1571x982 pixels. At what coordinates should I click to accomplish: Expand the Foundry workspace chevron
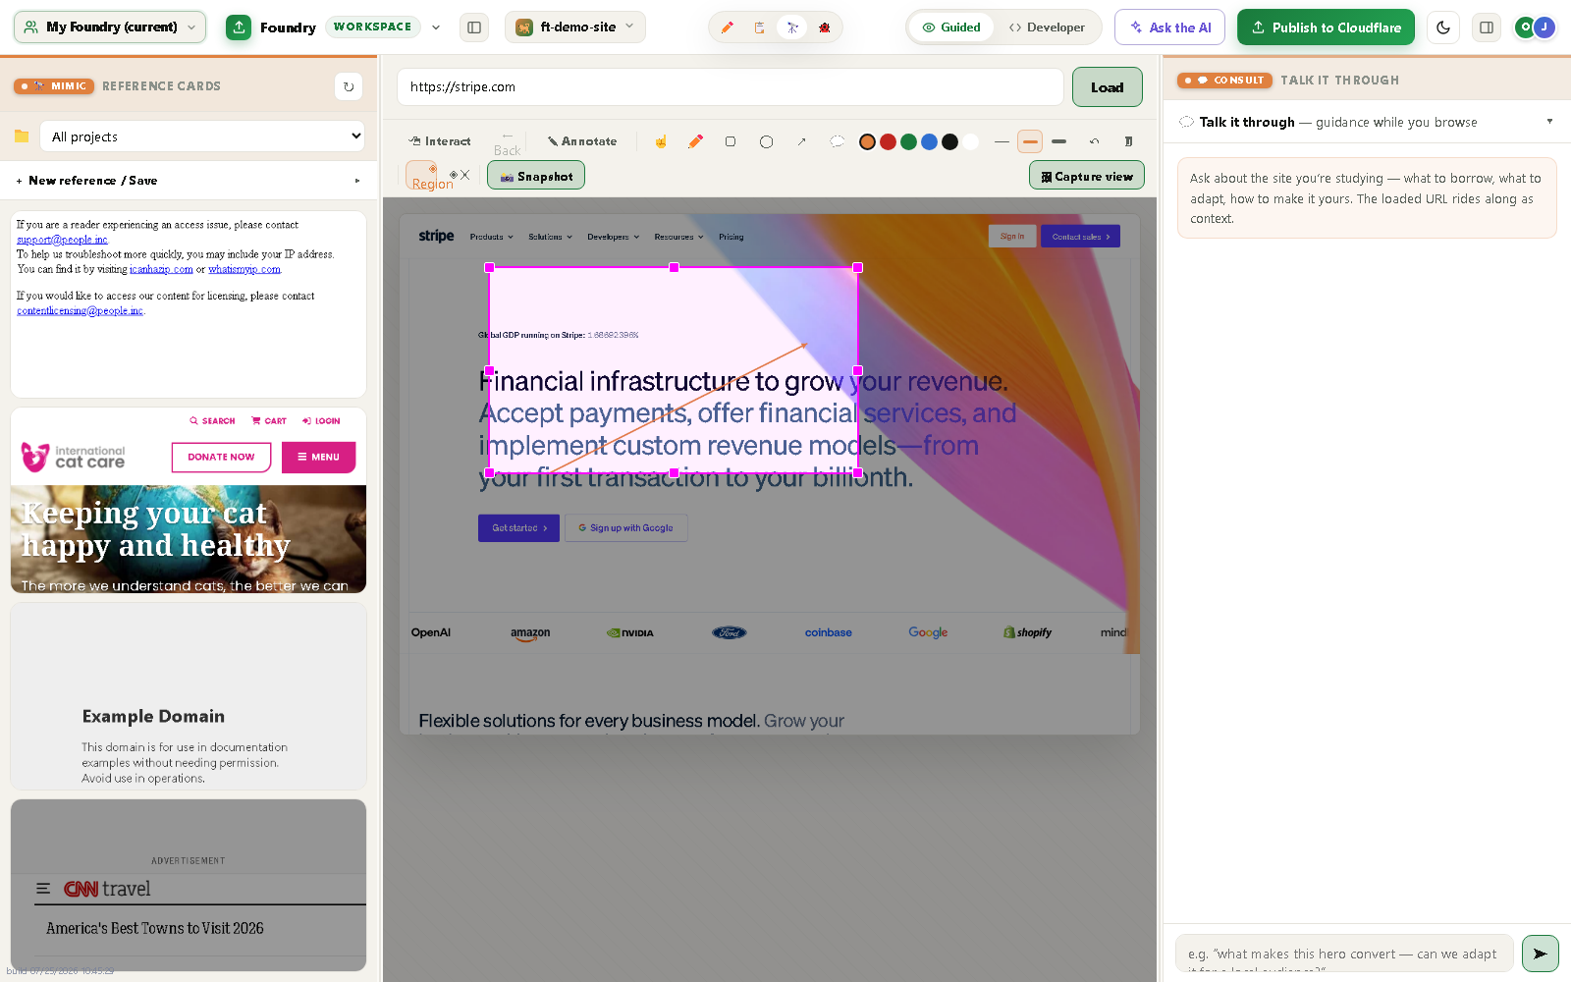(x=436, y=27)
